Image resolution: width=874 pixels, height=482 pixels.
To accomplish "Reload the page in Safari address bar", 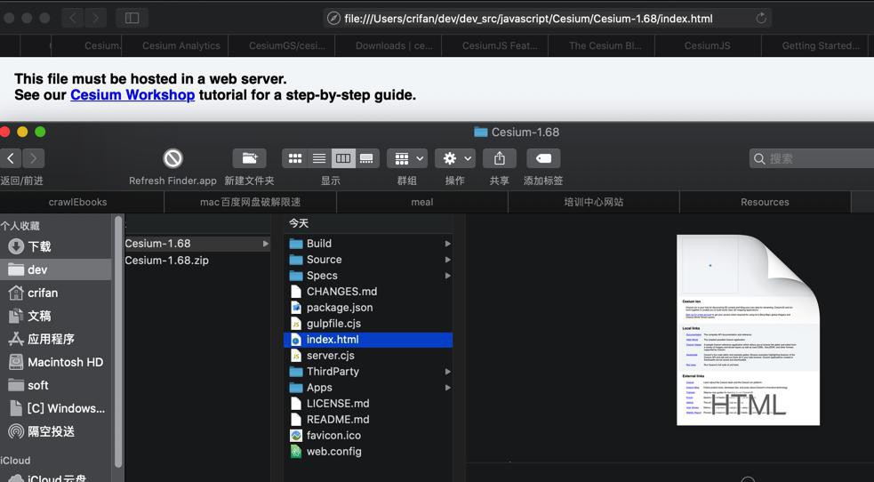I will [761, 18].
